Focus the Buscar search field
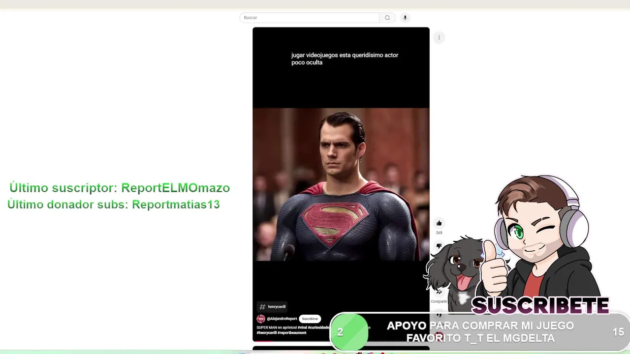Image resolution: width=630 pixels, height=354 pixels. click(310, 18)
